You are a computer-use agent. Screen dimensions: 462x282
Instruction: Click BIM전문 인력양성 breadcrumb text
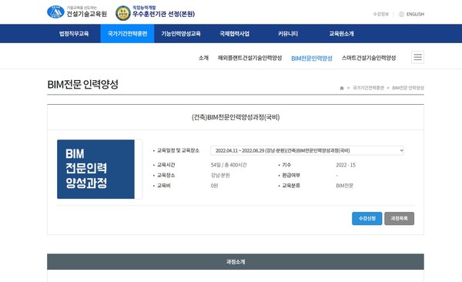[408, 88]
